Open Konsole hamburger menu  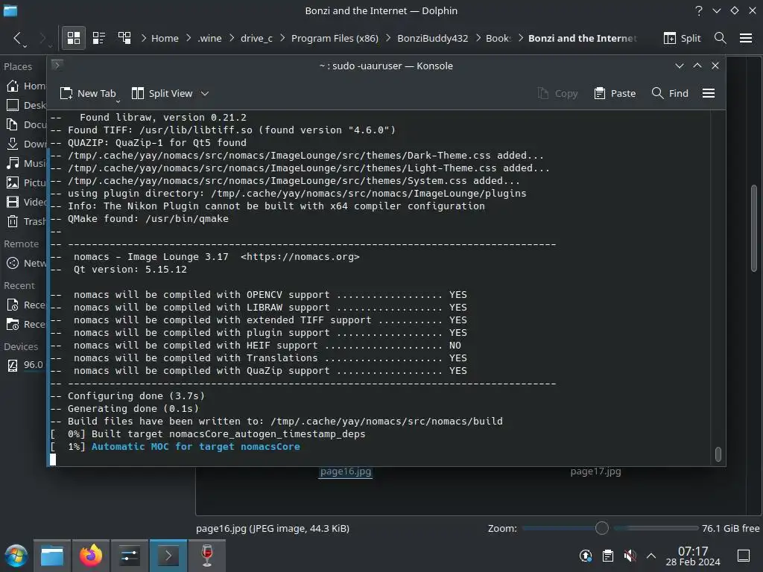(709, 93)
